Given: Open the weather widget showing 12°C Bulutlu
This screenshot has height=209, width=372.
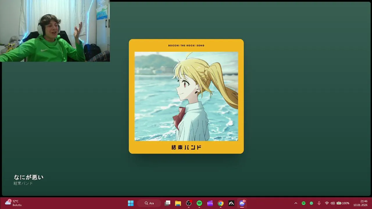Looking at the screenshot, I should [14, 203].
